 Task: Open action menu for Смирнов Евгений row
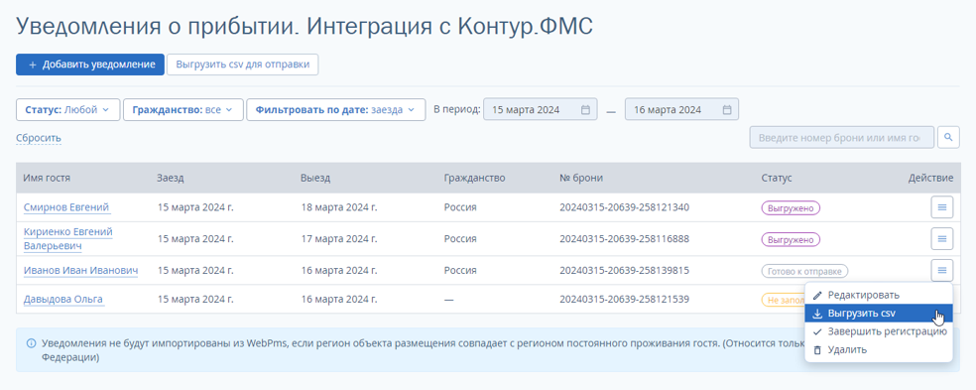click(x=941, y=207)
